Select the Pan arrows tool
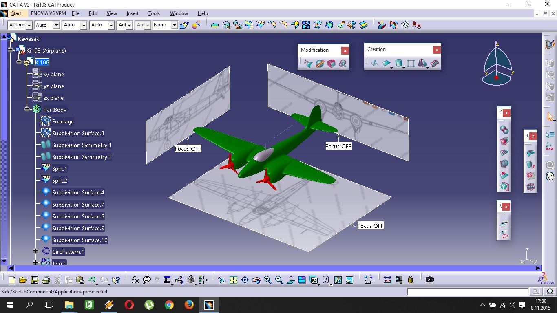Screen dimensions: 557x313 click(x=245, y=280)
